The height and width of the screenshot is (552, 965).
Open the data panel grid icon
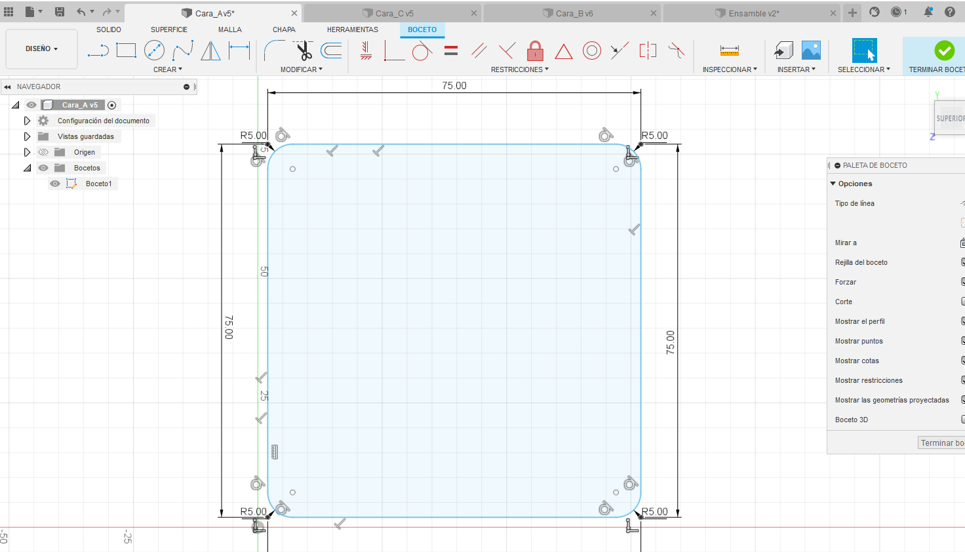9,12
